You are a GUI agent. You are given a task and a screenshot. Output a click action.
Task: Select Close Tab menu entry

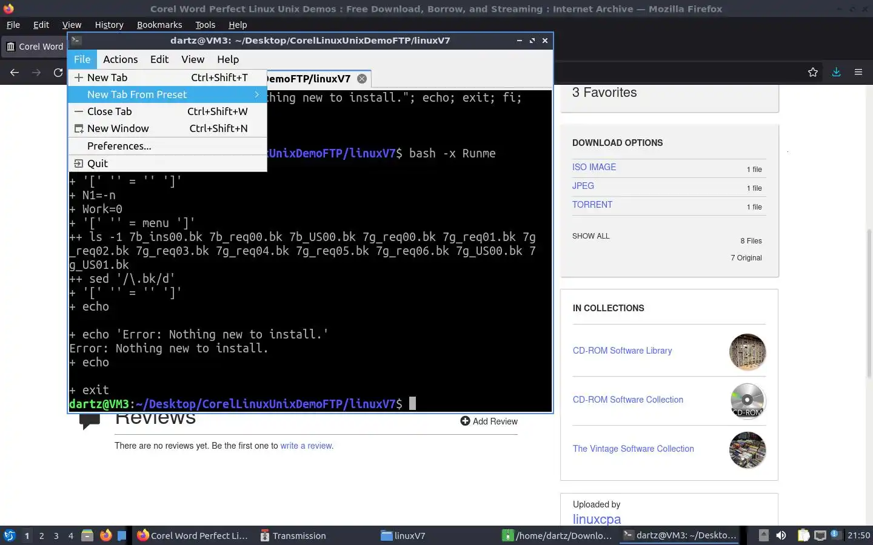(167, 111)
